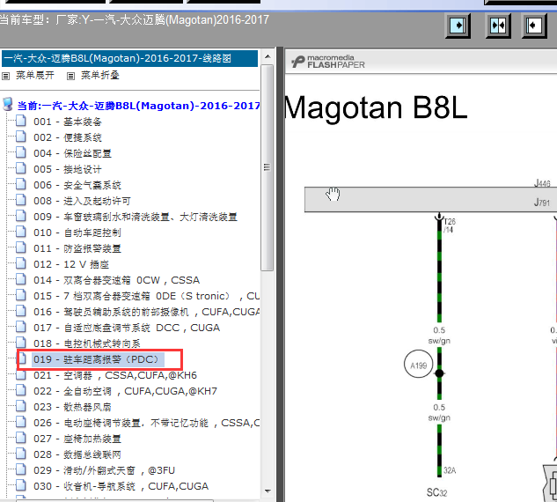Screen dimensions: 557x502
Task: Click the SC32 fuse label in diagram
Action: click(x=436, y=492)
